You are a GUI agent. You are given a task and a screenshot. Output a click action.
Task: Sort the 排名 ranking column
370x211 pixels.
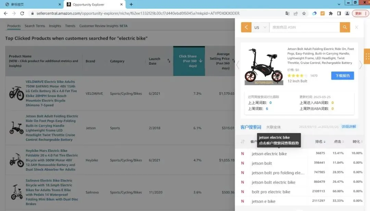320,142
